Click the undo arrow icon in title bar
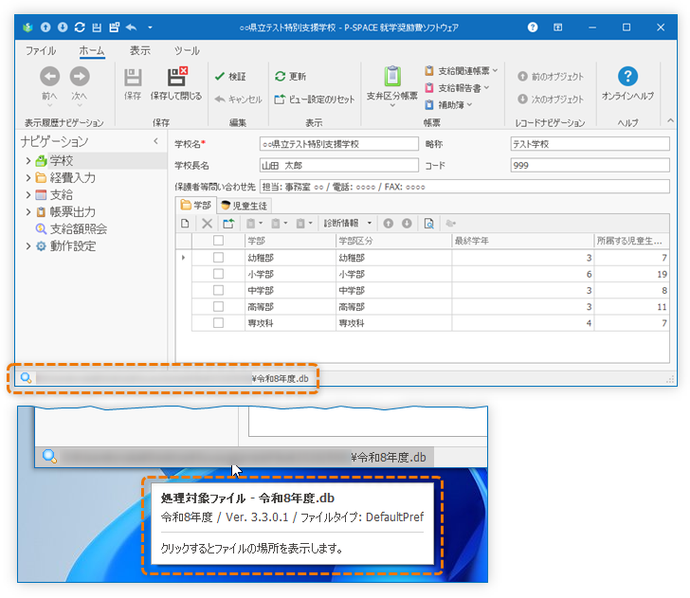Image resolution: width=690 pixels, height=598 pixels. coord(131,27)
